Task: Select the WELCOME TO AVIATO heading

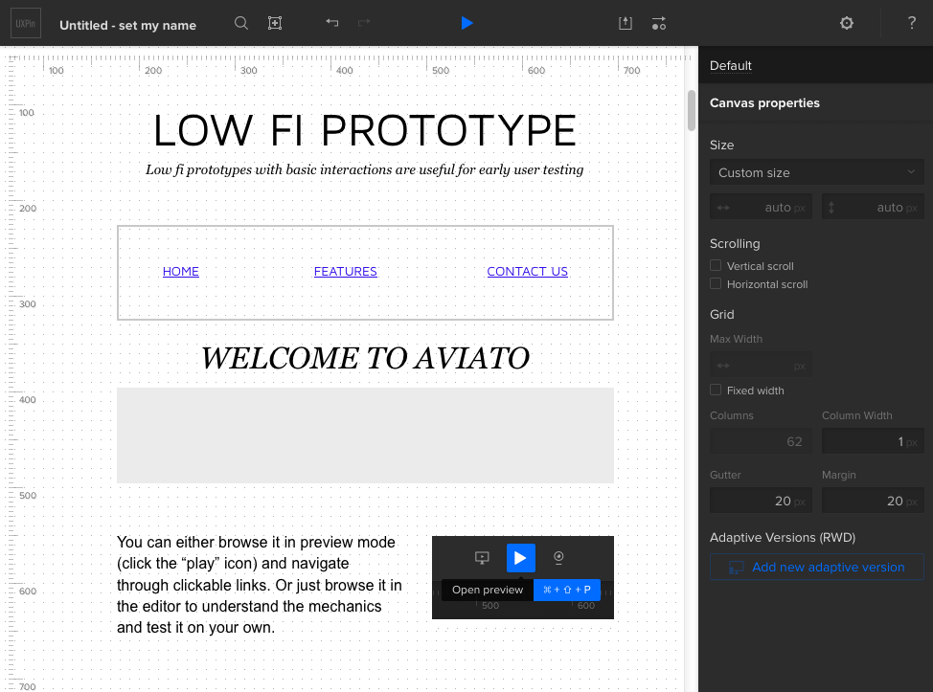Action: coord(365,358)
